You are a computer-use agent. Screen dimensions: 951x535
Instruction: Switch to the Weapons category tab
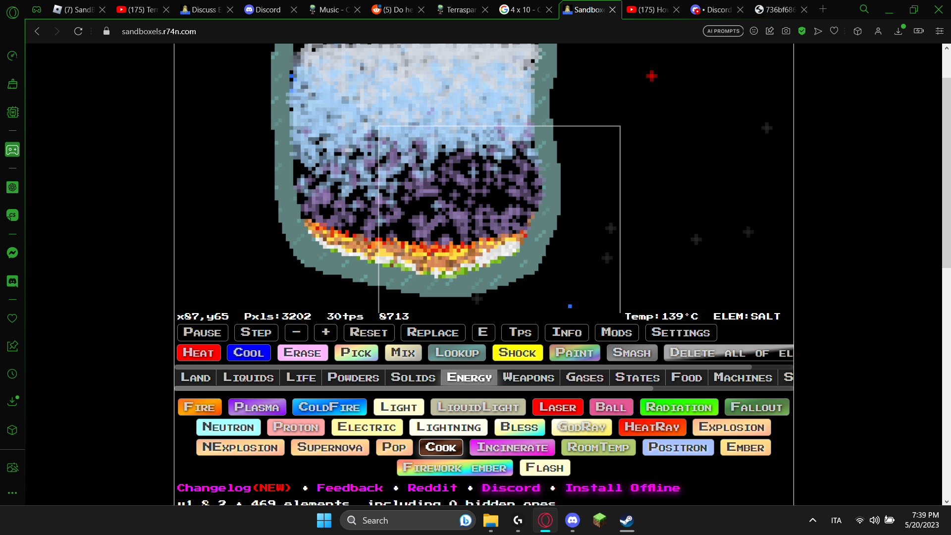[528, 377]
